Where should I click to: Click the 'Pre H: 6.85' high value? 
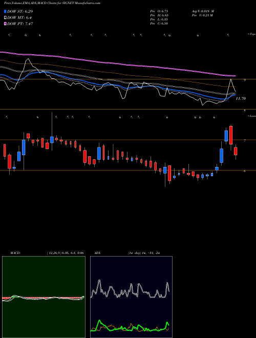[x=159, y=15]
